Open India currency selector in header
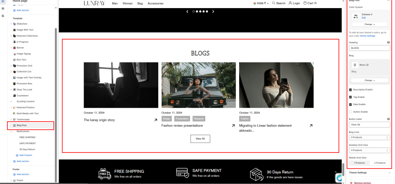 point(261,3)
